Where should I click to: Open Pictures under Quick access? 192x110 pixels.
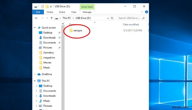click(x=48, y=48)
